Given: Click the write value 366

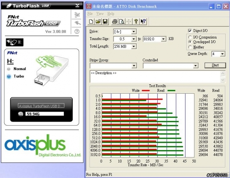Looking at the screenshot, I should (x=205, y=96).
